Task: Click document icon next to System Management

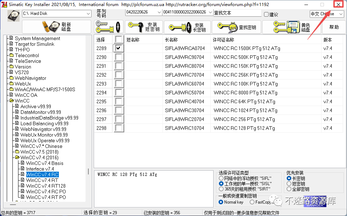Action: 11,38
